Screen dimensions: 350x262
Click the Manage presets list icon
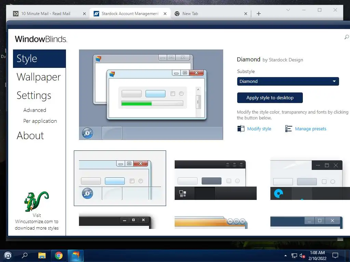pyautogui.click(x=288, y=129)
